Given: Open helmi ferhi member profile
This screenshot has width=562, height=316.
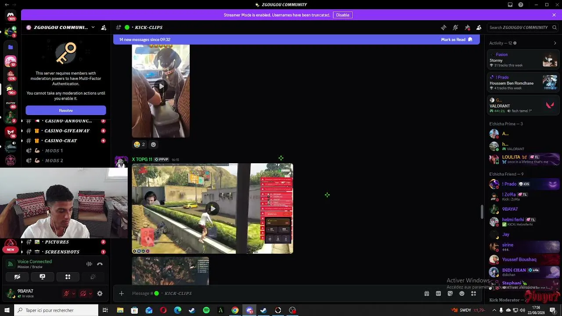Looking at the screenshot, I should [x=524, y=222].
